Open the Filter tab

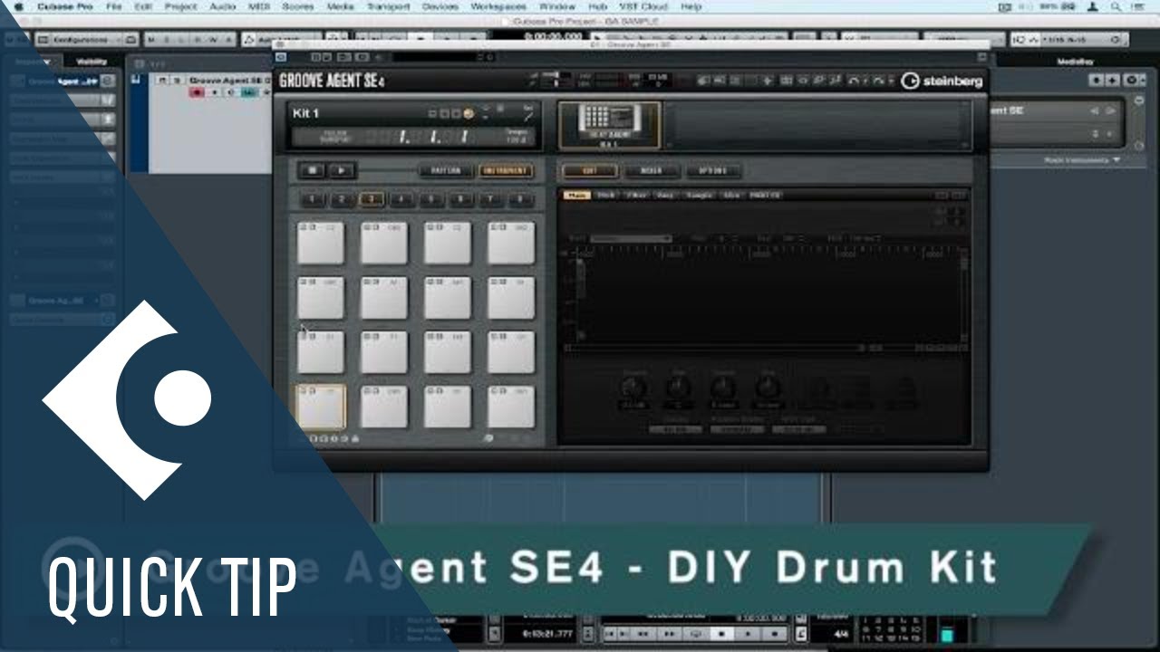[x=635, y=195]
